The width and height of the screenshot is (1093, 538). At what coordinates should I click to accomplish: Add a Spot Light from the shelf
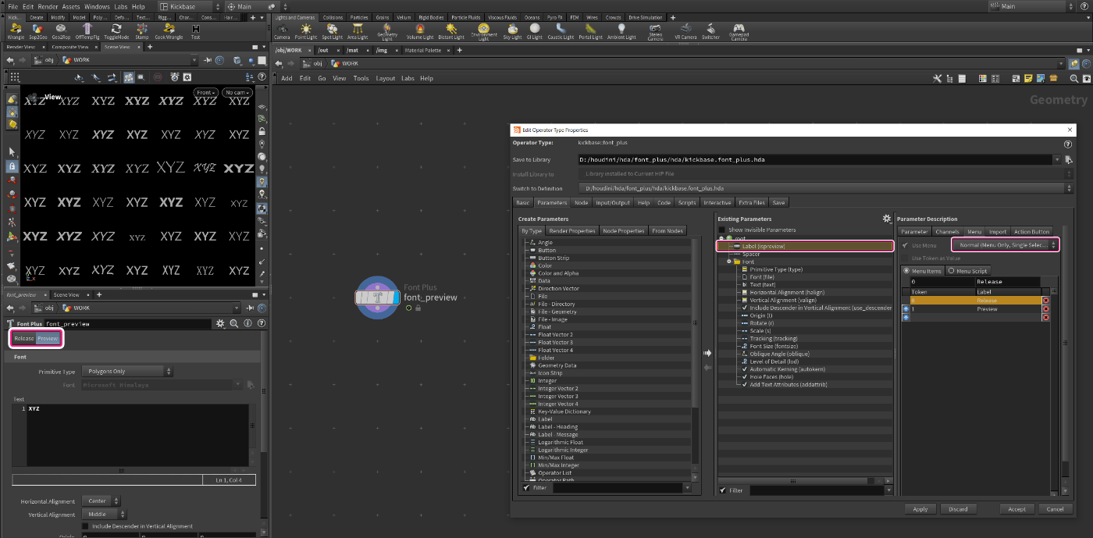point(332,31)
